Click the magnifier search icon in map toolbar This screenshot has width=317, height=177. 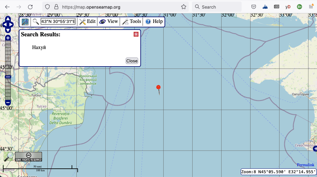[x=36, y=21]
